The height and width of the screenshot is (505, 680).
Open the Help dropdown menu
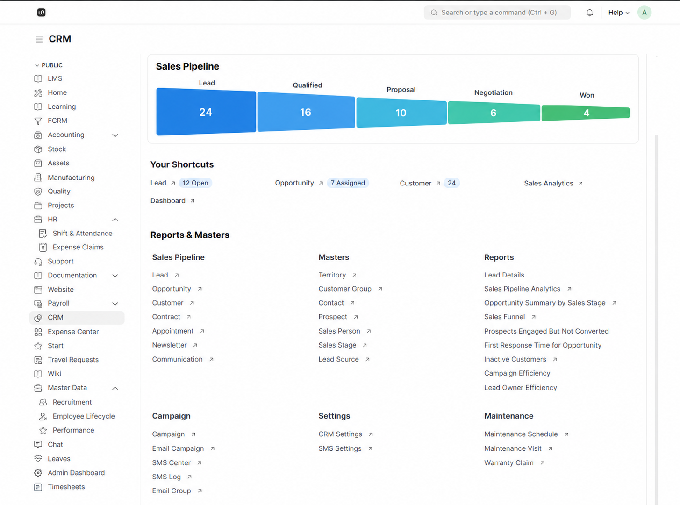pyautogui.click(x=618, y=13)
